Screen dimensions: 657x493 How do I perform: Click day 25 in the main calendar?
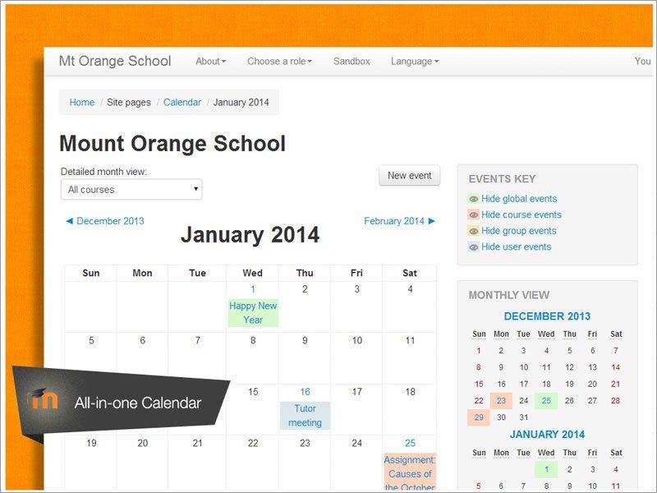tap(410, 443)
